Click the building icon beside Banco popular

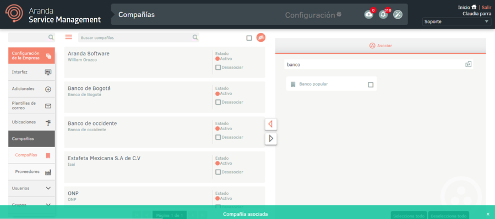[x=293, y=85]
